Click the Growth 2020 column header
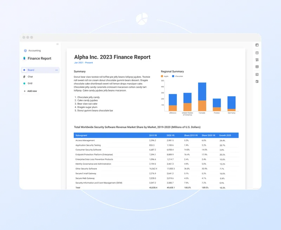Screen dimensions: 281x230 pos(225,135)
